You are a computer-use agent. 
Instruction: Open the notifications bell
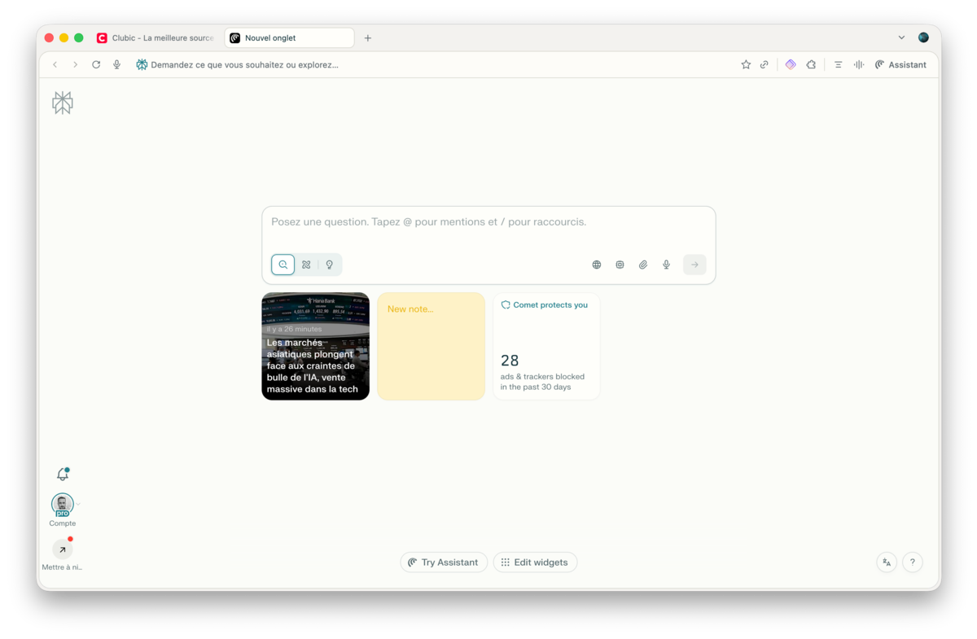pyautogui.click(x=62, y=475)
